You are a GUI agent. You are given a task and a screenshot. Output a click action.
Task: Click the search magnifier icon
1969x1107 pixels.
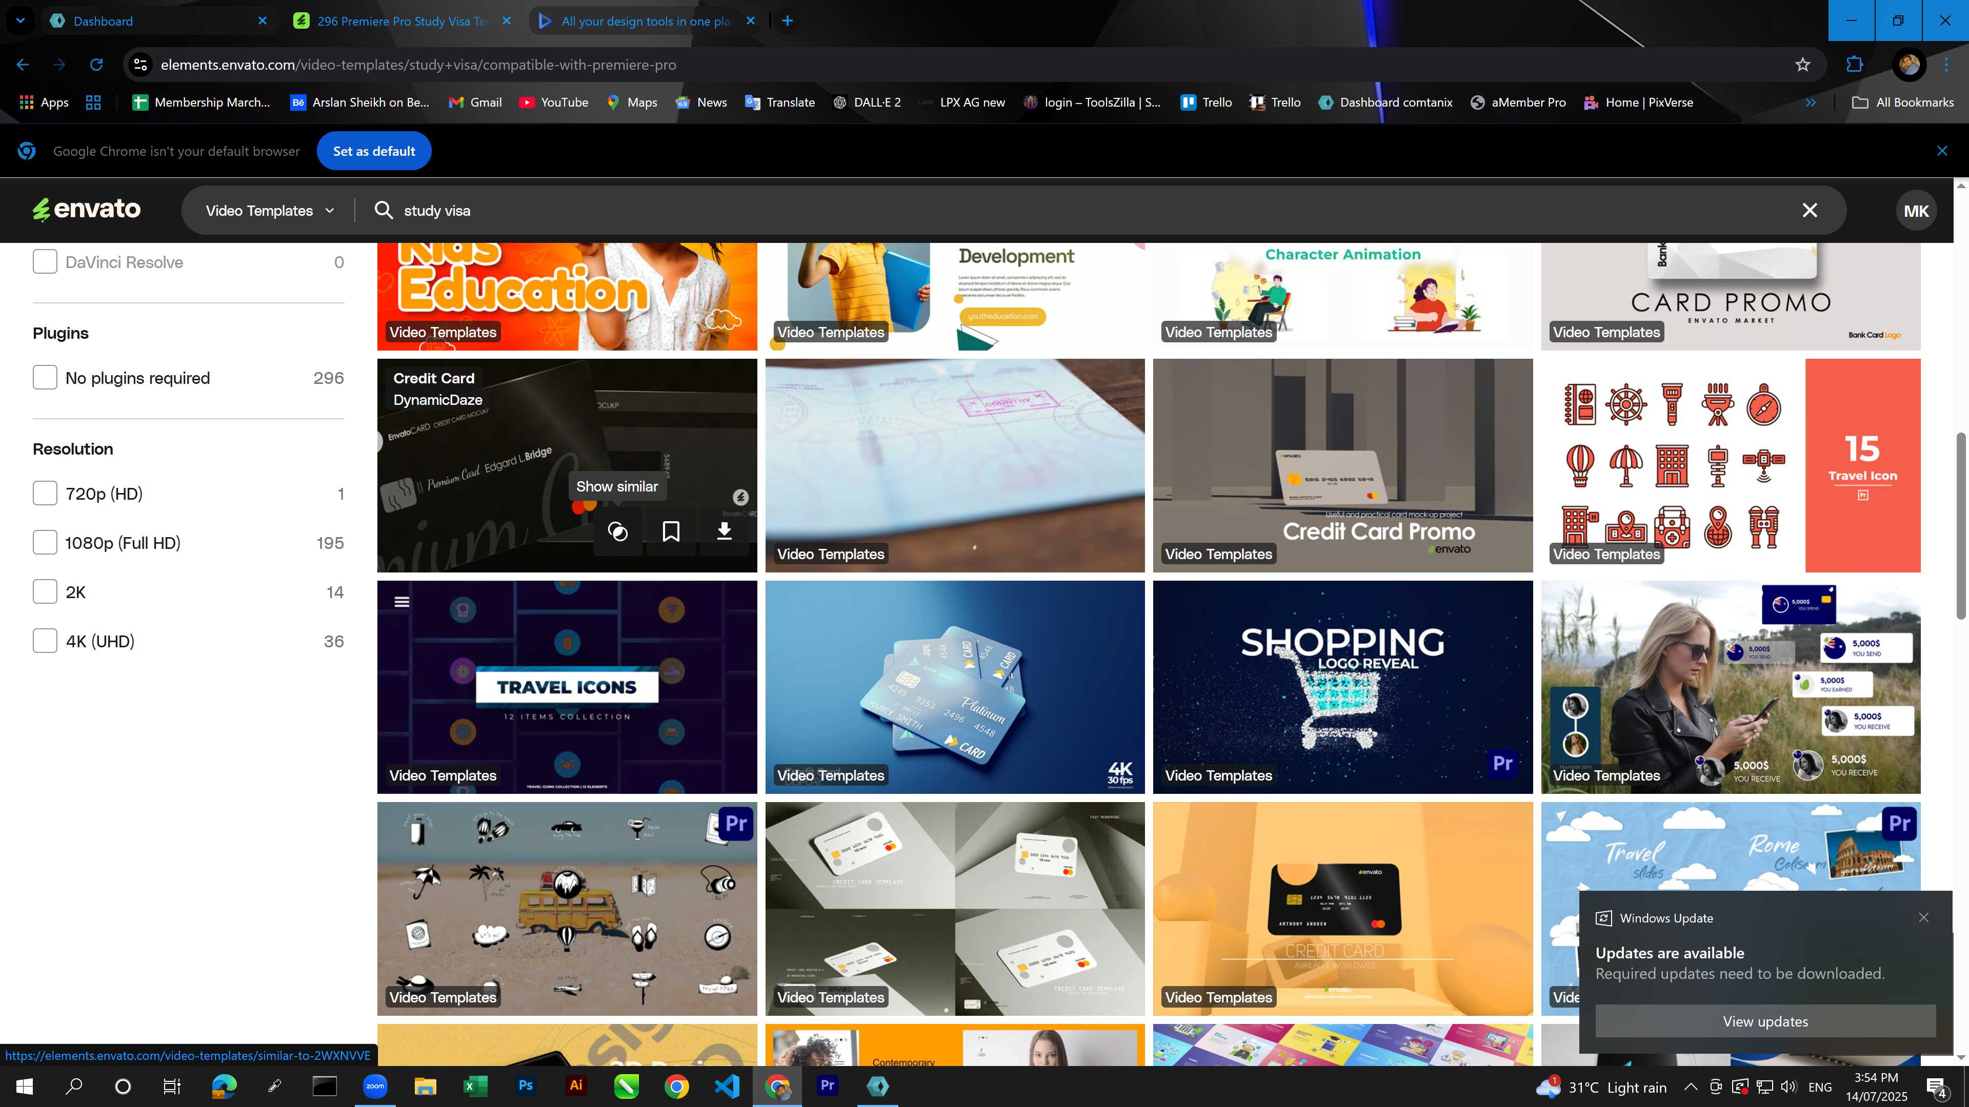[x=384, y=210]
